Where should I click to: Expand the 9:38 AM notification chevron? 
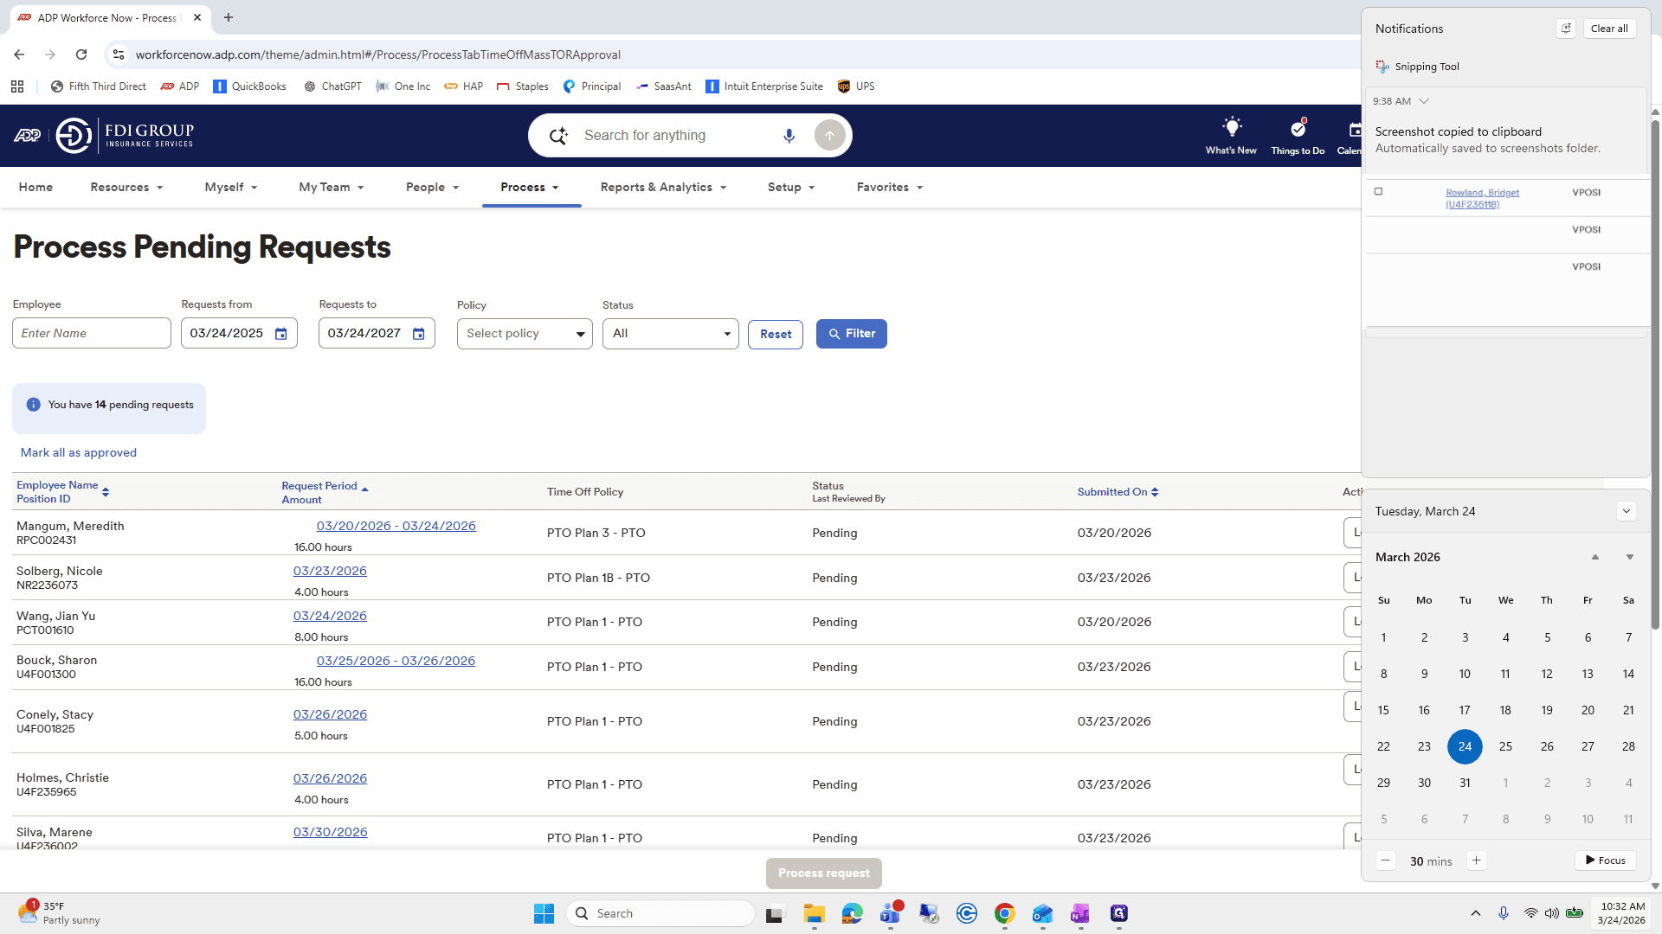point(1424,101)
